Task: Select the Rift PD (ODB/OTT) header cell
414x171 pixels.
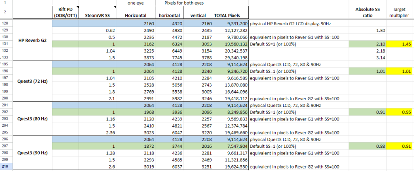Action: click(x=66, y=12)
